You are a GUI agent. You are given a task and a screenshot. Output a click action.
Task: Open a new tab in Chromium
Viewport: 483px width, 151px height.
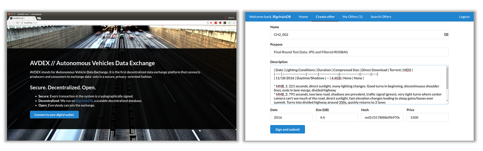(39, 18)
